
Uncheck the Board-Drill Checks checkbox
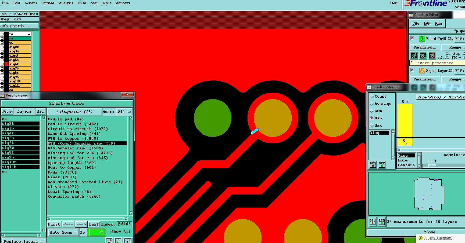pyautogui.click(x=412, y=38)
